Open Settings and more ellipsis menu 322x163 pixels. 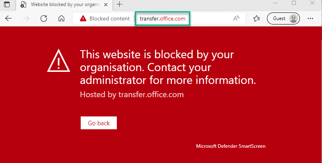coord(310,18)
